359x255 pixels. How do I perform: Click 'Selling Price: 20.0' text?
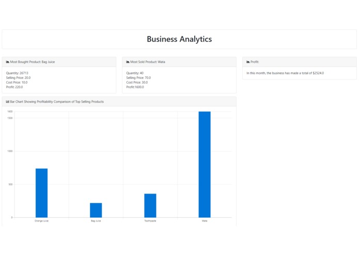pos(18,78)
